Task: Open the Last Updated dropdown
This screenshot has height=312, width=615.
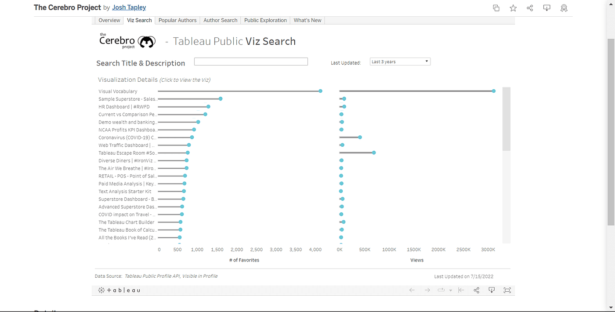Action: 400,62
